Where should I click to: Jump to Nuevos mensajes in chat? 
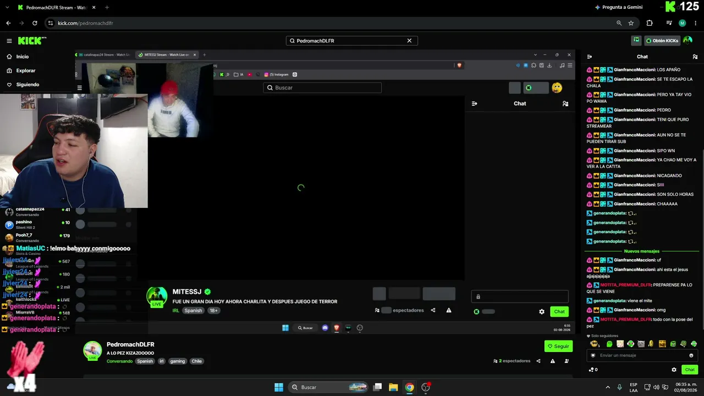coord(641,251)
